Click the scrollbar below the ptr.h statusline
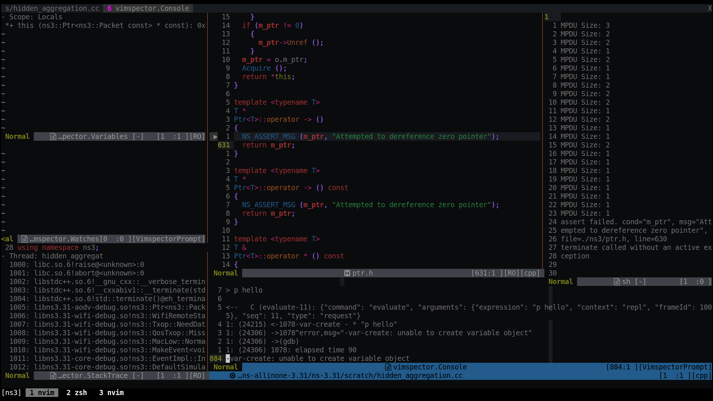713x401 pixels. click(342, 282)
